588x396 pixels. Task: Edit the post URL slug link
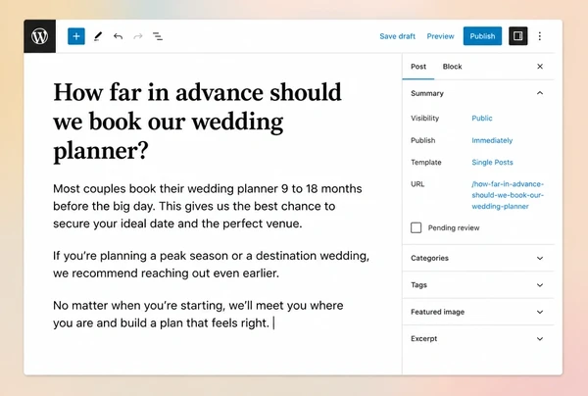pyautogui.click(x=508, y=195)
